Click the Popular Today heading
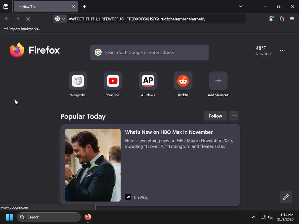The height and width of the screenshot is (224, 299). click(83, 116)
